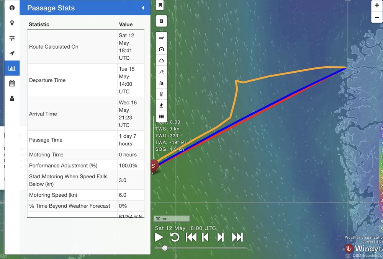Select the 100.0% value
This screenshot has width=383, height=259.
128,166
